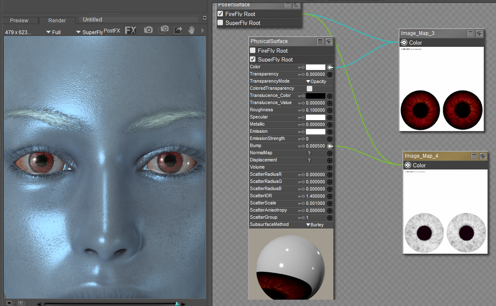Toggle PoserSurface node collapse icon
496x306 pixels.
(287, 5)
